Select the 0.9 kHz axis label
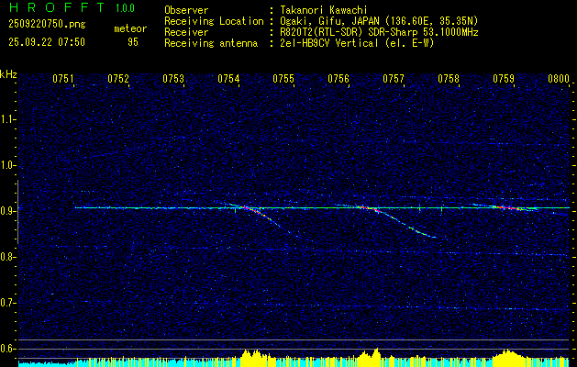Image resolution: width=577 pixels, height=367 pixels. tap(8, 211)
